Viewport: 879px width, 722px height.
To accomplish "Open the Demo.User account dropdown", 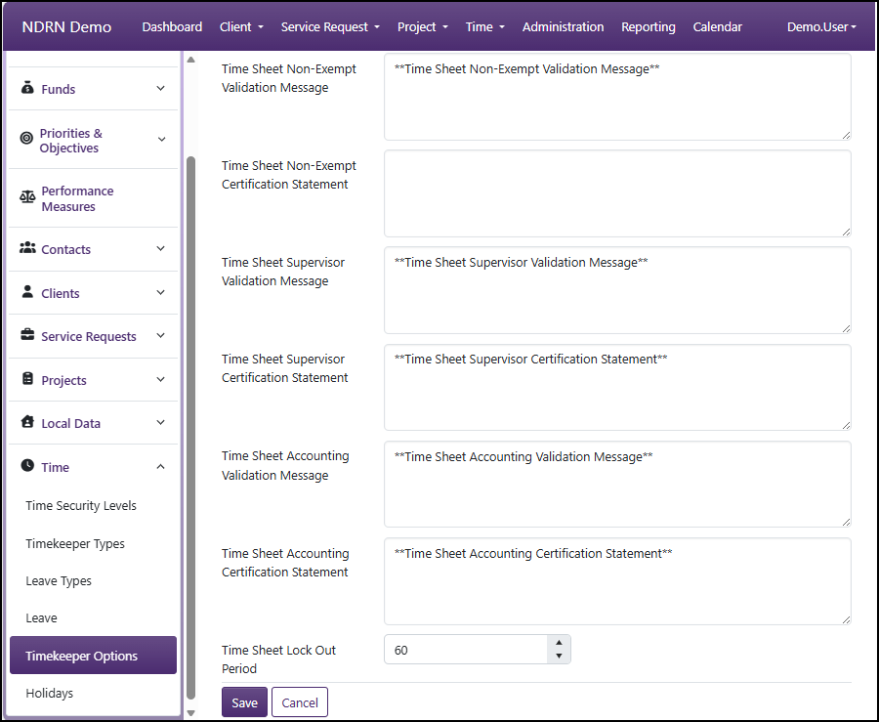I will click(x=821, y=27).
